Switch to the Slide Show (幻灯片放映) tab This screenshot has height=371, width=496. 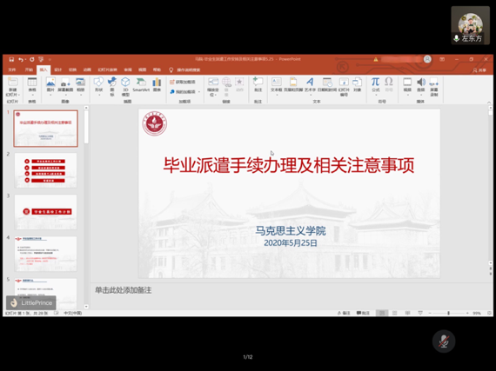point(107,70)
